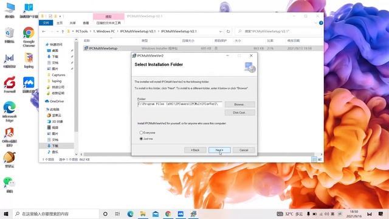Launch Chrome from the taskbar
This screenshot has width=389, height=219.
(168, 214)
